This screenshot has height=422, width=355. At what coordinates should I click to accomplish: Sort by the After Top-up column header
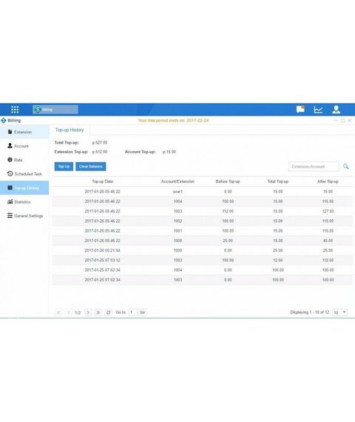pyautogui.click(x=328, y=181)
